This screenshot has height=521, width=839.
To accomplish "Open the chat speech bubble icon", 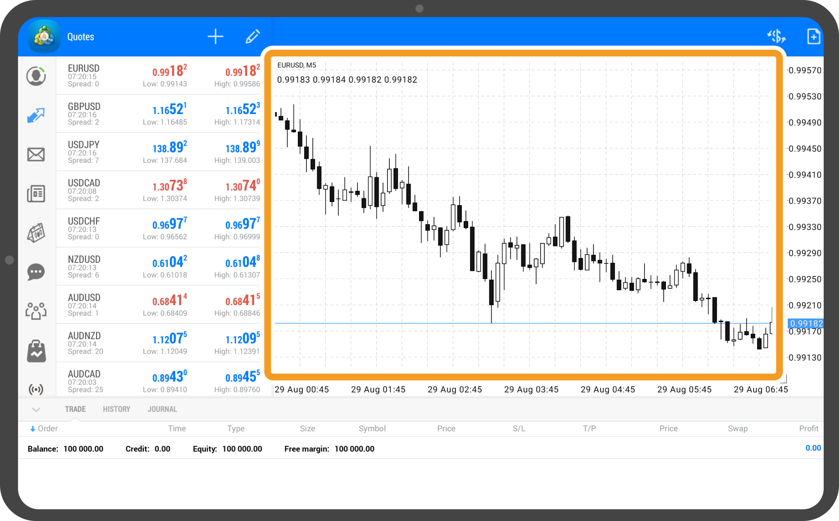I will 36,272.
